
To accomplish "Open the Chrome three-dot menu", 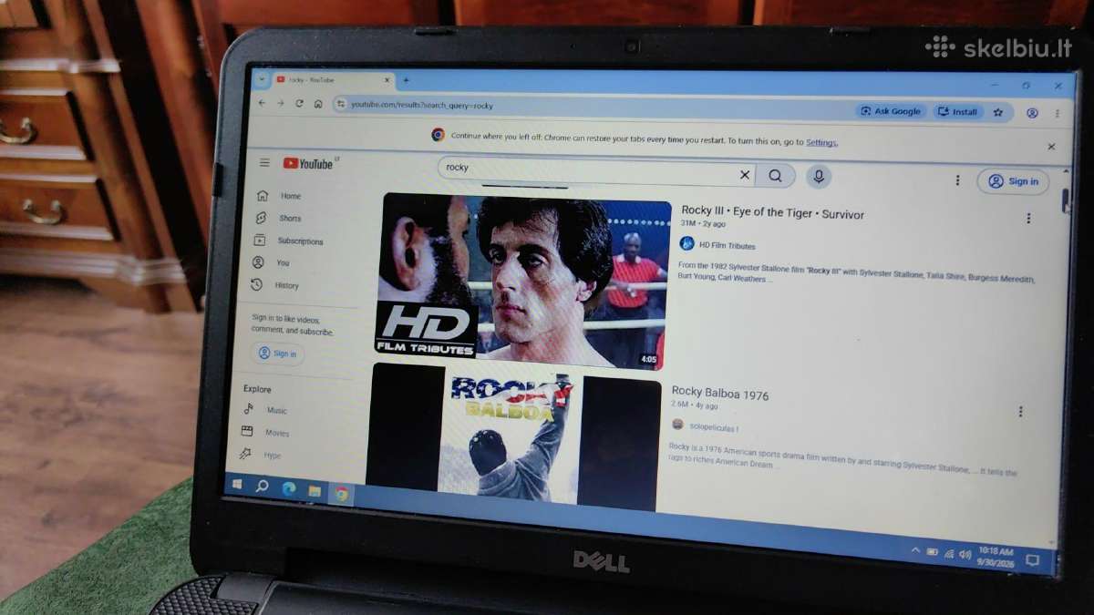I will click(1058, 113).
